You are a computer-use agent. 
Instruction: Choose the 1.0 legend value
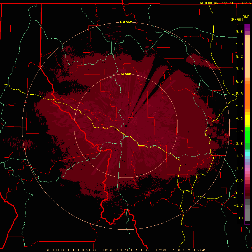coord(239,168)
